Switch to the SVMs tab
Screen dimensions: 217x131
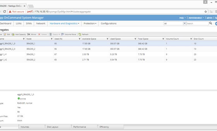[x=29, y=23]
